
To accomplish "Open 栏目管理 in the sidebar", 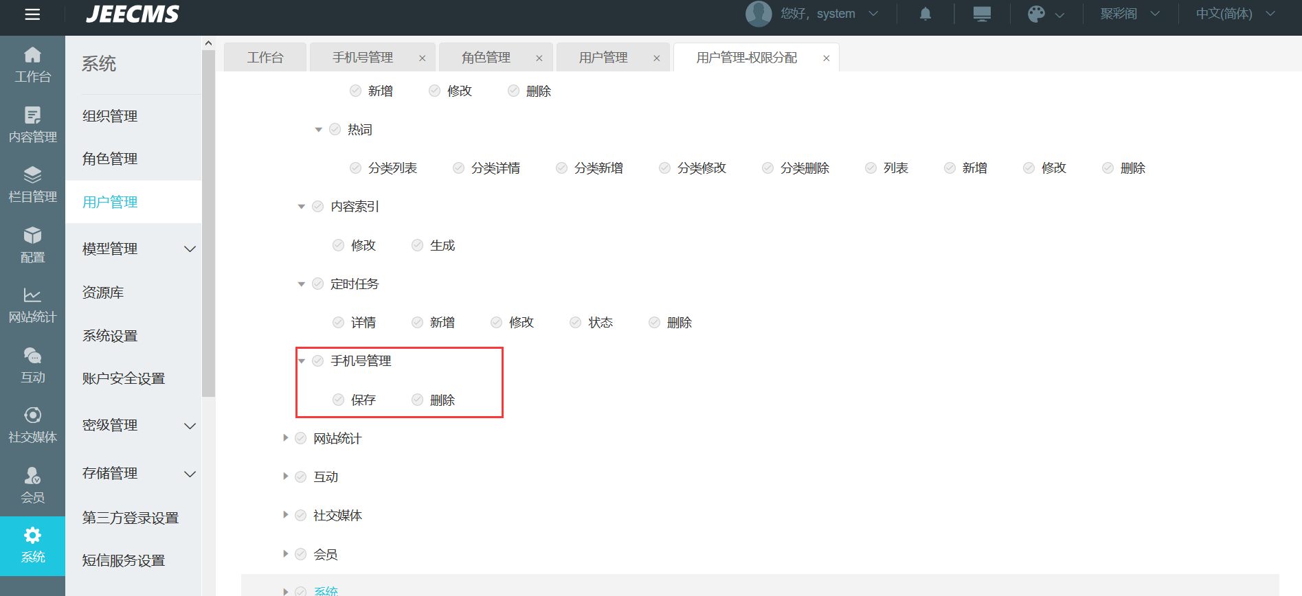I will pyautogui.click(x=32, y=185).
